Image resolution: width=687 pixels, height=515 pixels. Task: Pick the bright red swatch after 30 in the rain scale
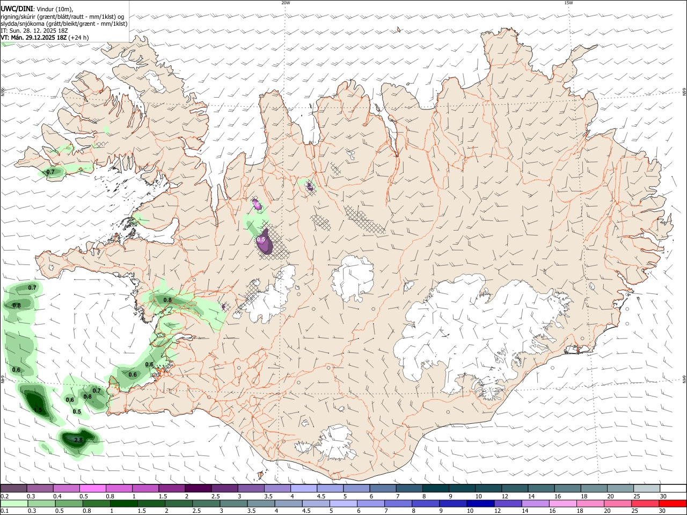click(x=673, y=503)
